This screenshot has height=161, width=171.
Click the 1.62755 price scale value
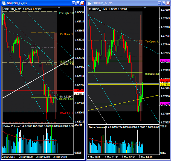[80, 12]
